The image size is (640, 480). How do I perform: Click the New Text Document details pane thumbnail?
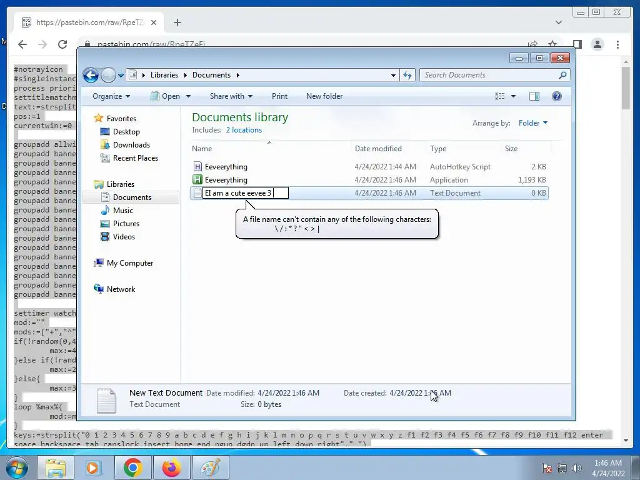pos(106,399)
